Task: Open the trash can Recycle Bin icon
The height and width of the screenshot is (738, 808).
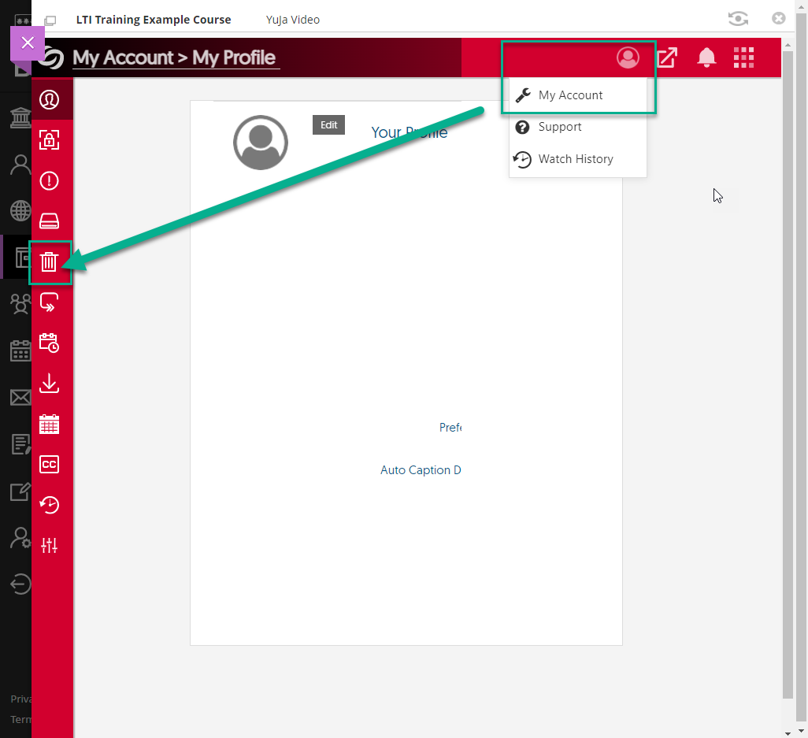Action: [x=50, y=261]
